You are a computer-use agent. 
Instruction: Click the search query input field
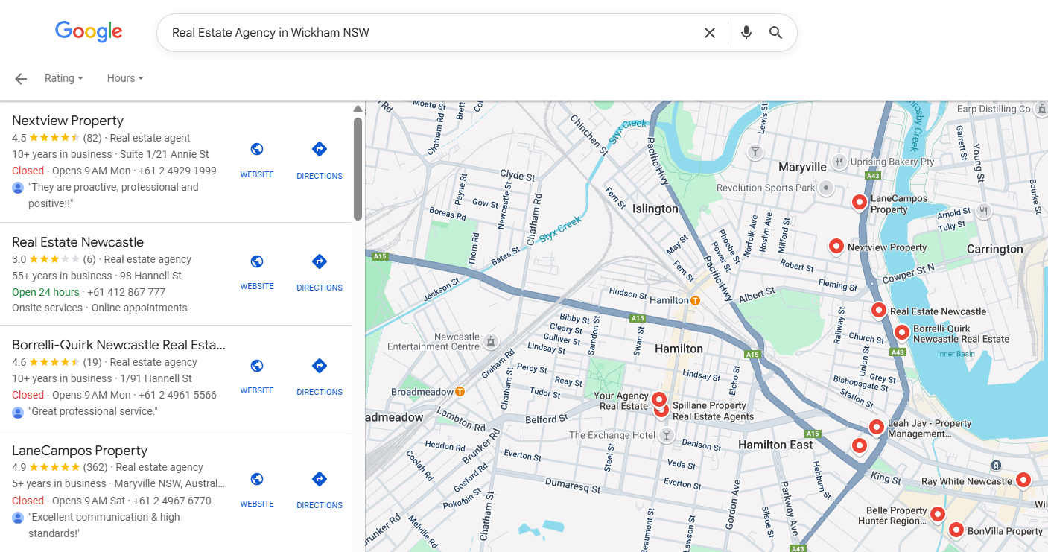432,33
